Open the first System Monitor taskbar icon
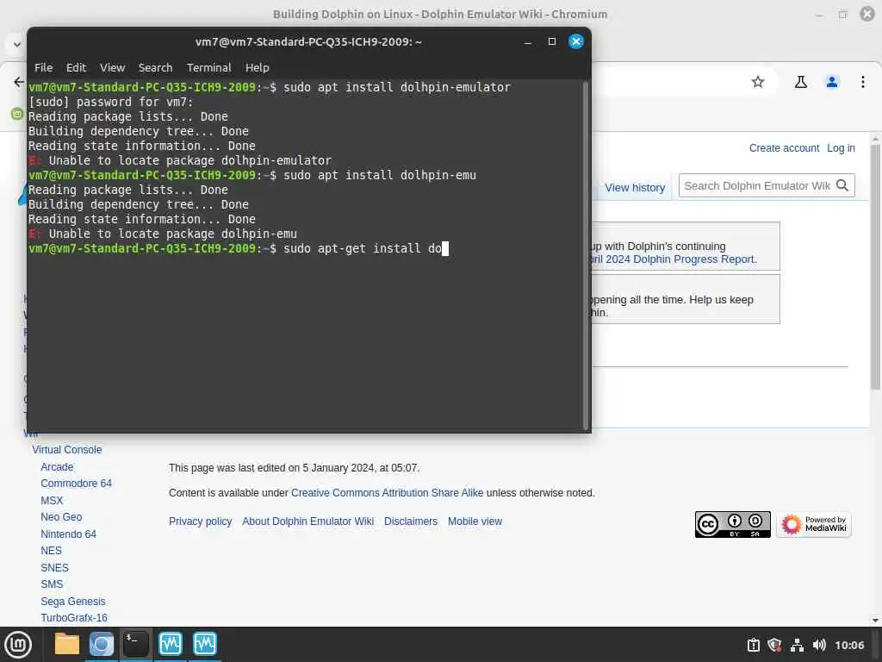The width and height of the screenshot is (882, 662). [x=171, y=644]
